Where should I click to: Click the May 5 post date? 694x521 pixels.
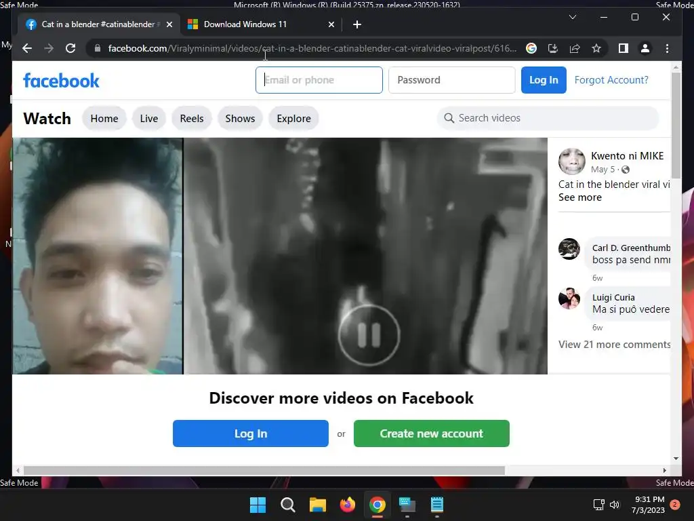point(603,170)
